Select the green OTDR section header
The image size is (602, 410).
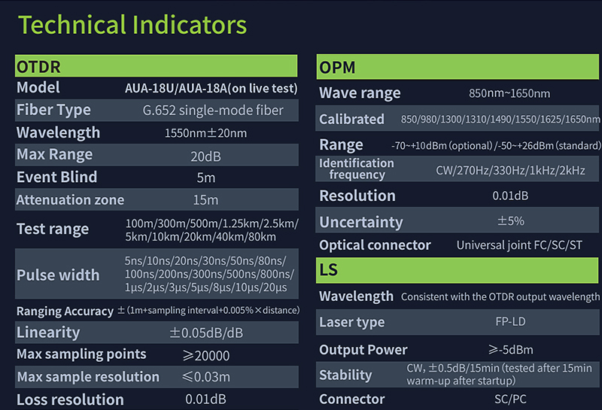pyautogui.click(x=157, y=66)
